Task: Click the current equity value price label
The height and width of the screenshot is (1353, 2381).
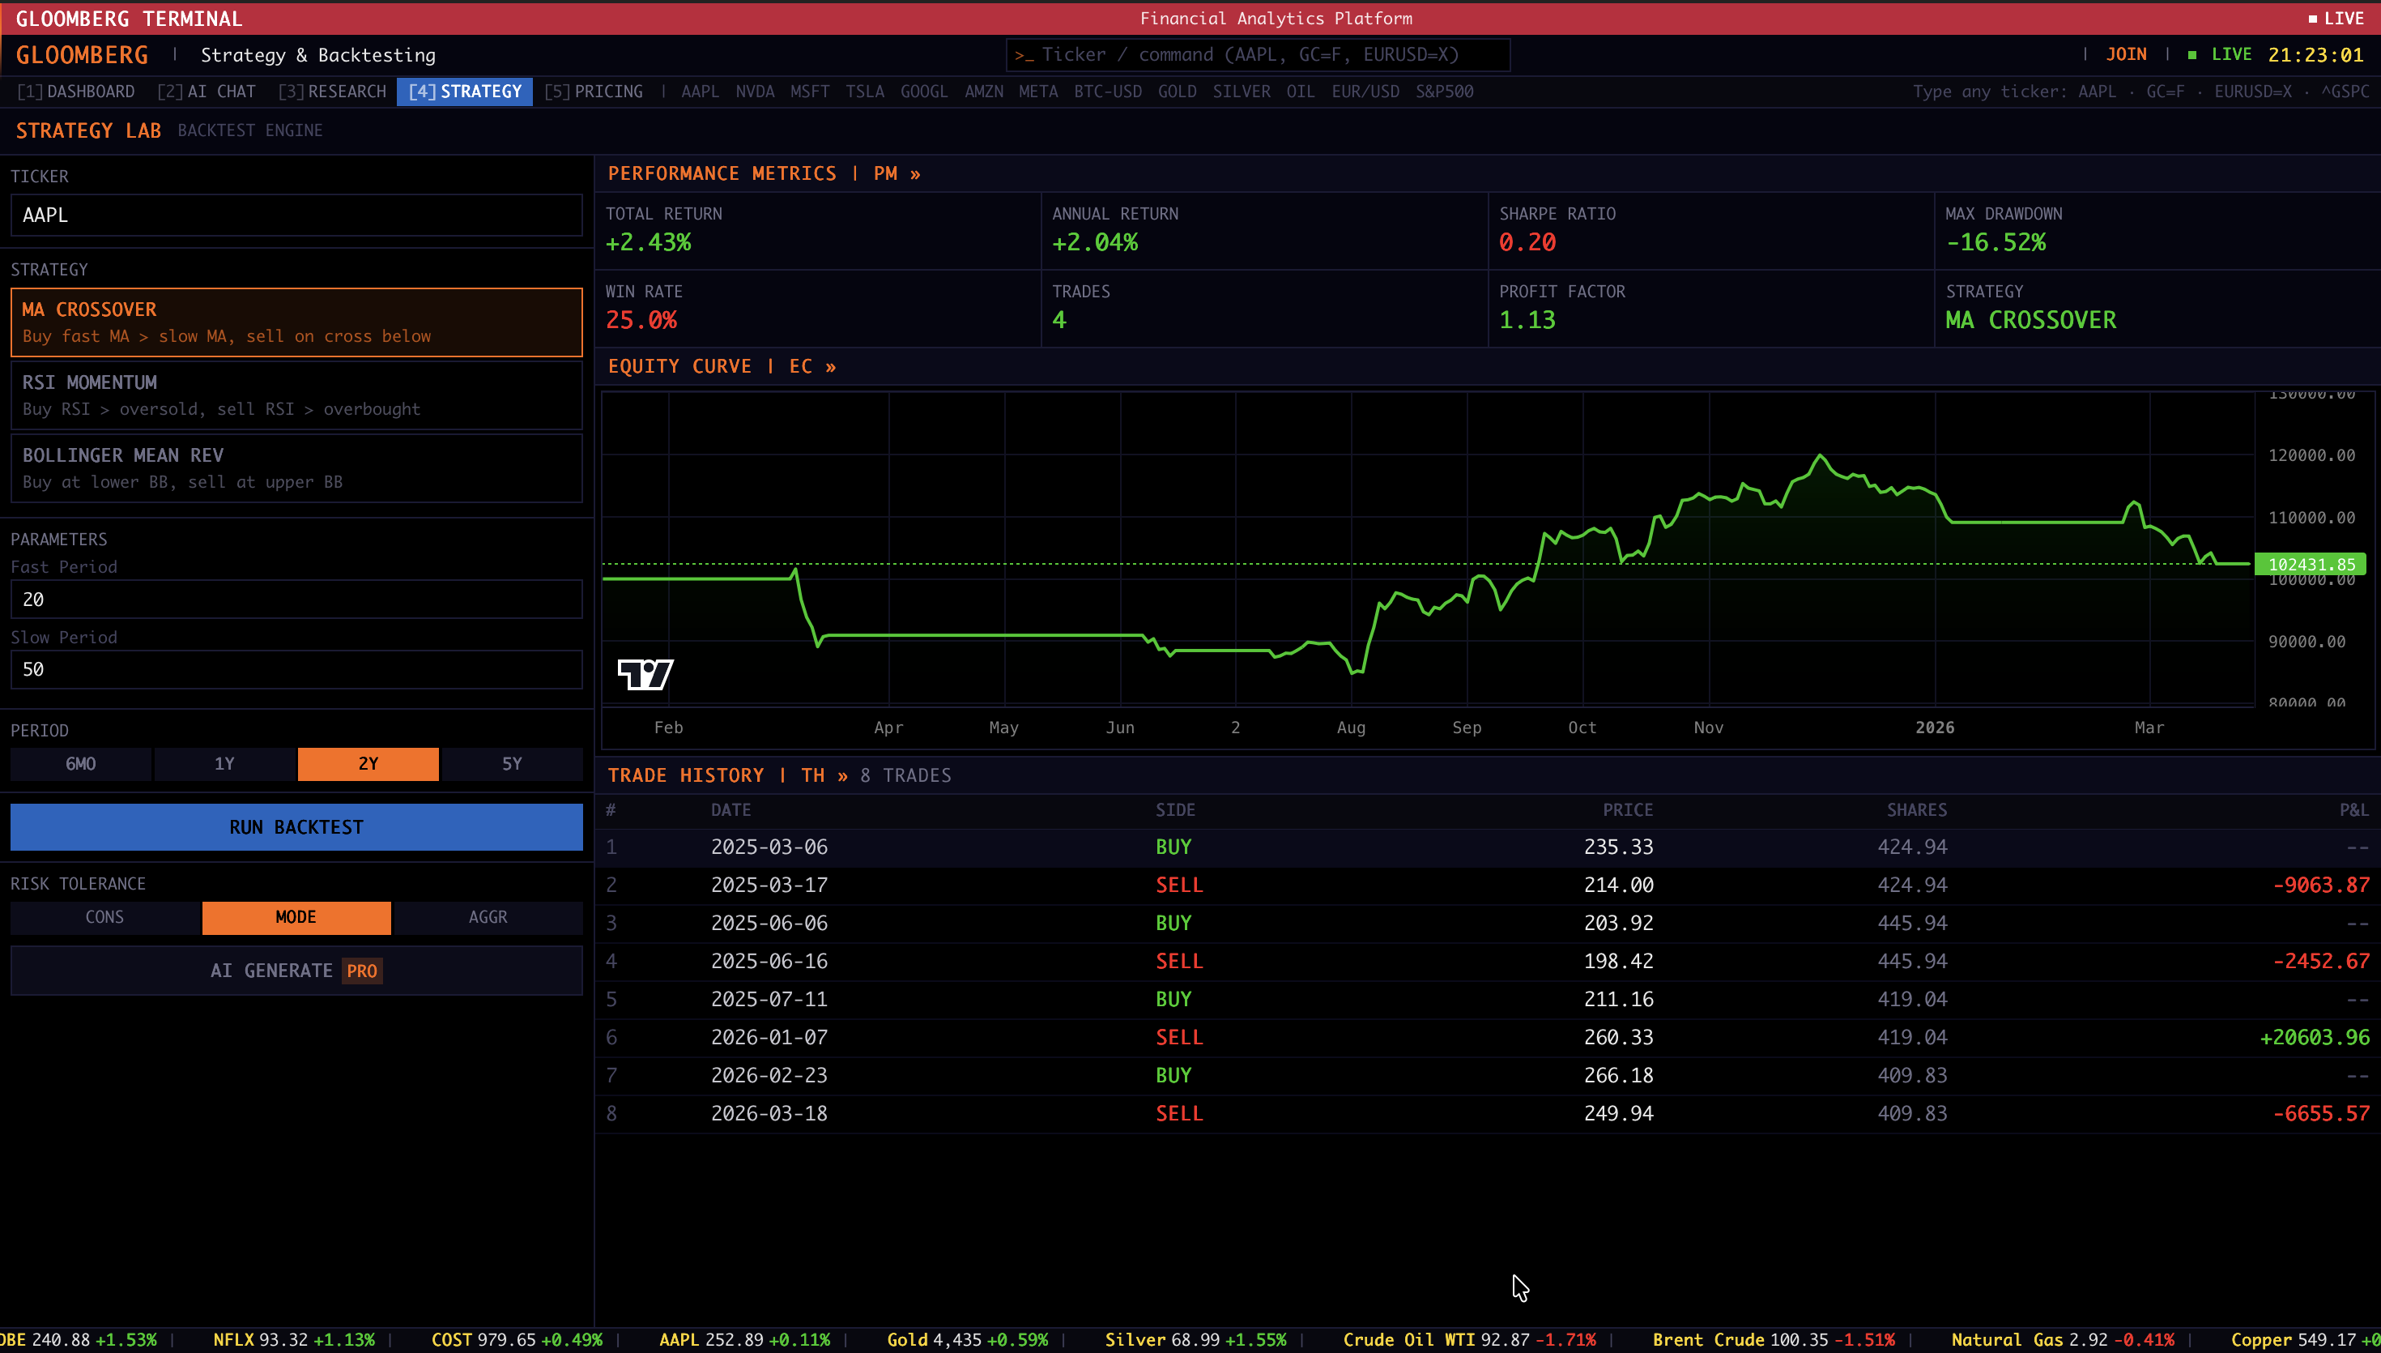Action: click(x=2311, y=564)
